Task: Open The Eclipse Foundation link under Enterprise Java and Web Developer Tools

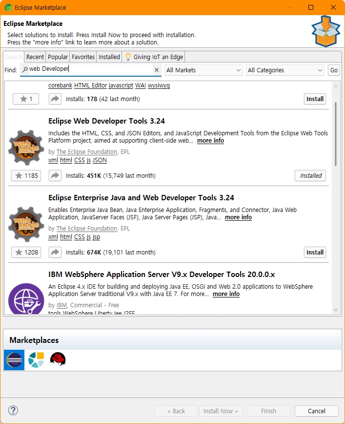Action: tap(87, 229)
